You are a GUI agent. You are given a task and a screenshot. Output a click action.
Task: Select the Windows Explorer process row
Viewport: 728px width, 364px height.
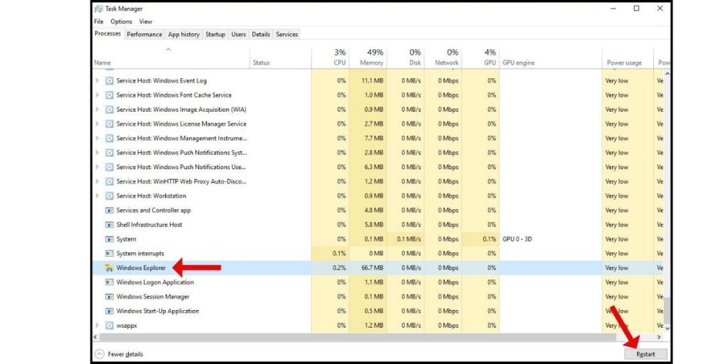pyautogui.click(x=378, y=268)
